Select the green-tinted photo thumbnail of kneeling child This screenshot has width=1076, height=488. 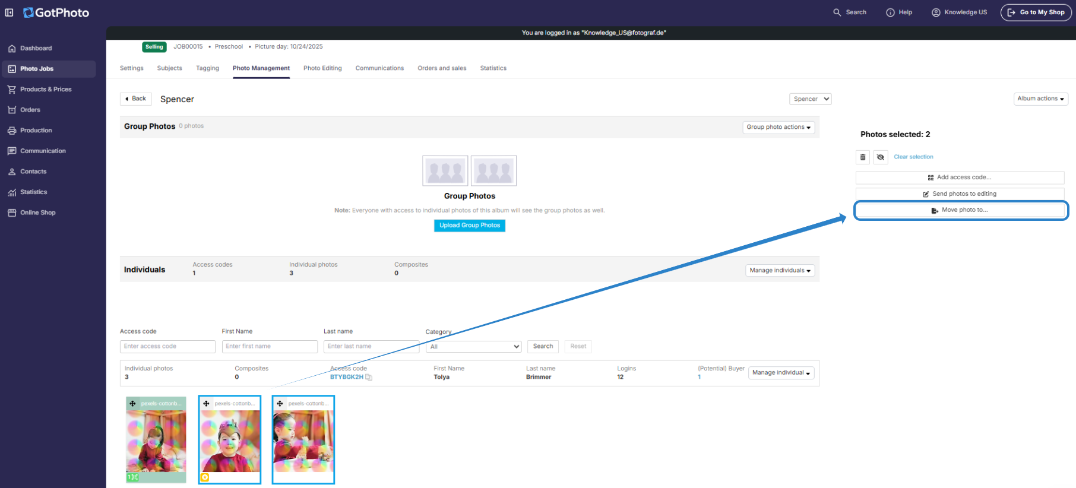[156, 440]
